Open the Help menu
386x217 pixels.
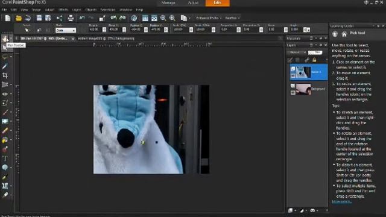[139, 10]
